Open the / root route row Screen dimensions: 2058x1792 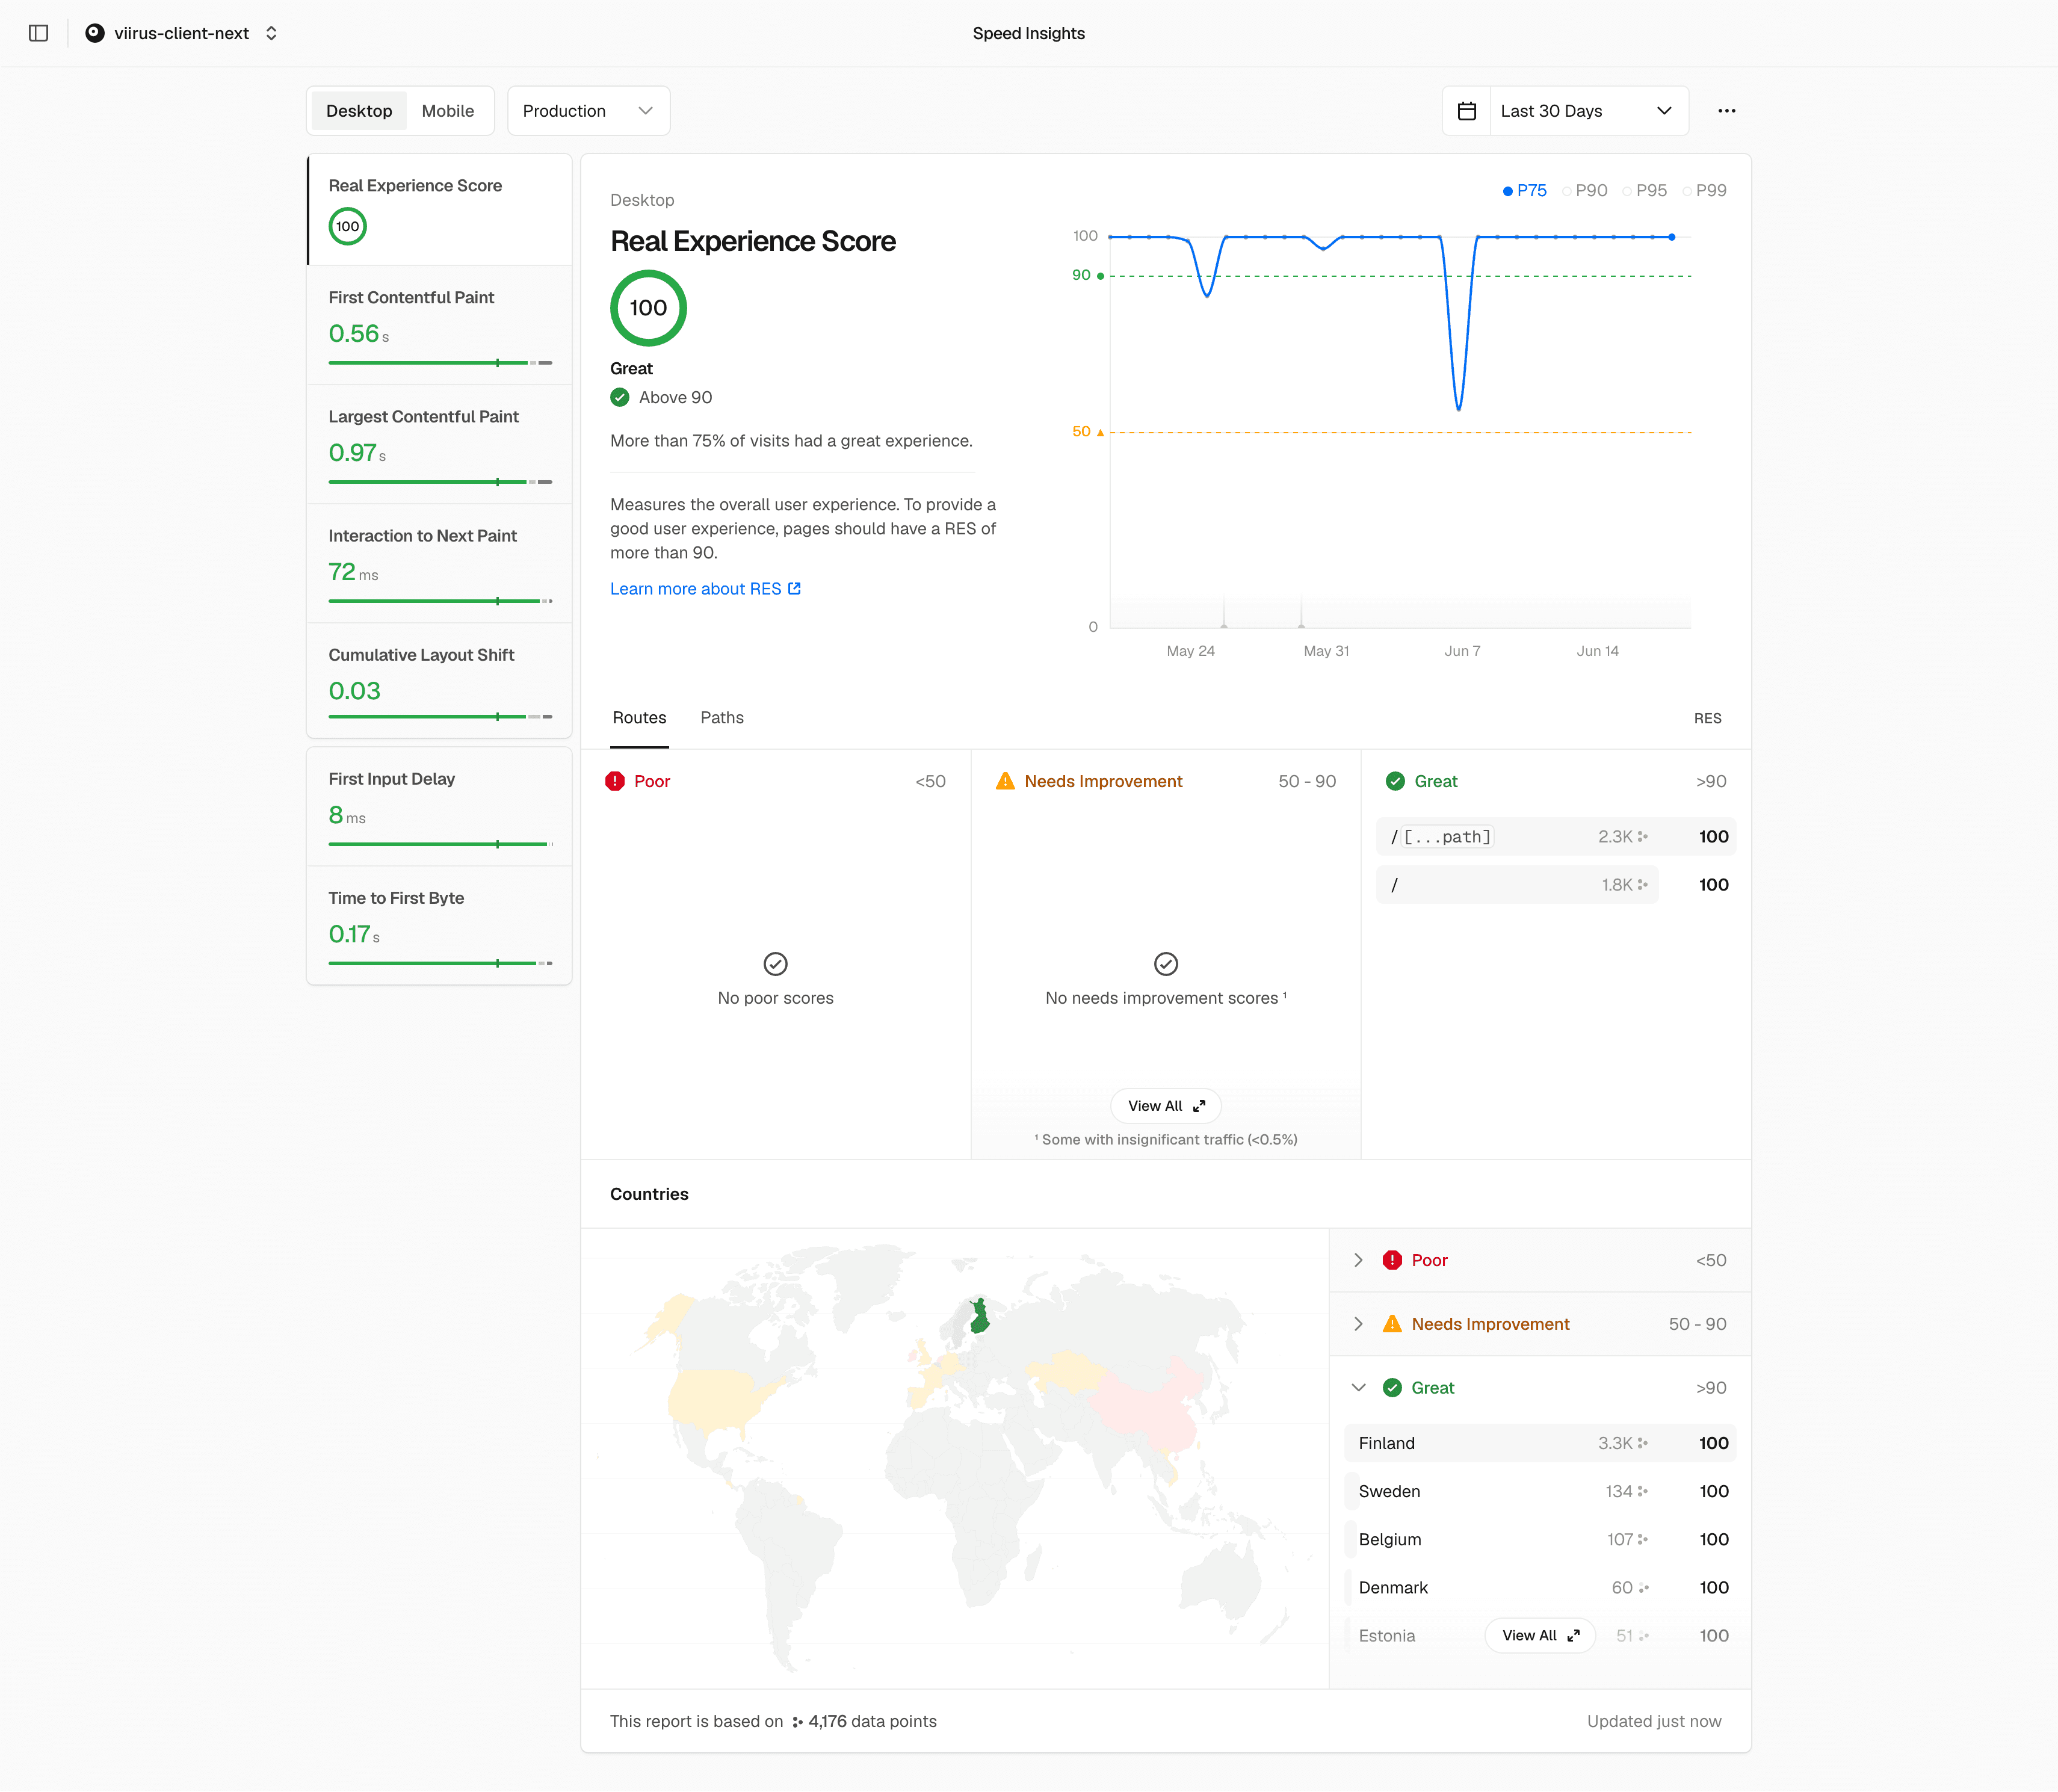tap(1556, 885)
